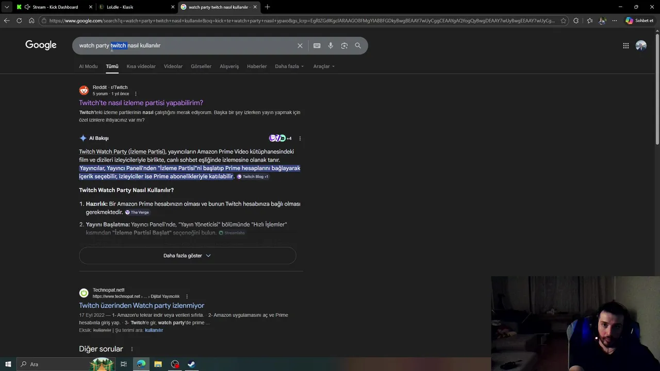
Task: Open the Streamlabs source chip
Action: coord(232,233)
